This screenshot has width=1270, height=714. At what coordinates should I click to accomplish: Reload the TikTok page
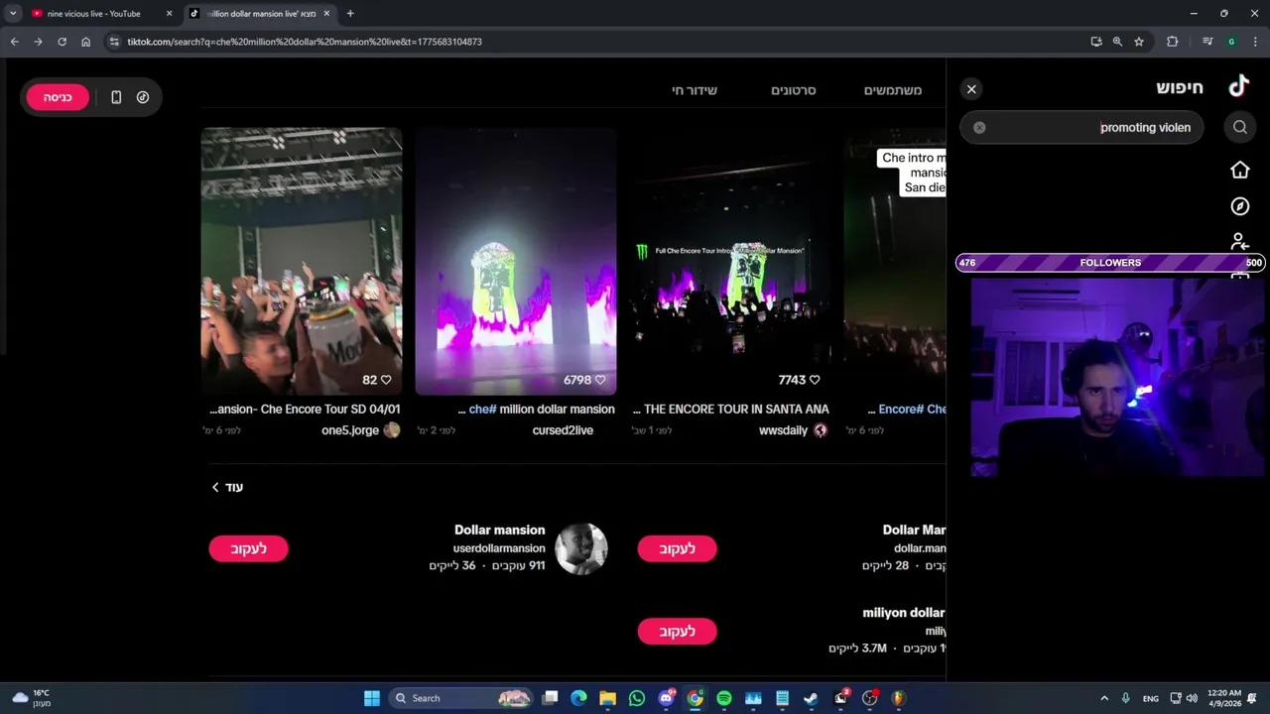(x=62, y=42)
